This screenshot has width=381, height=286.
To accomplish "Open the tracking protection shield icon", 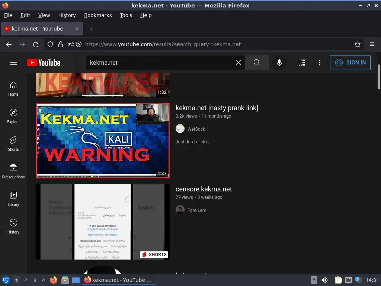I will click(x=50, y=44).
